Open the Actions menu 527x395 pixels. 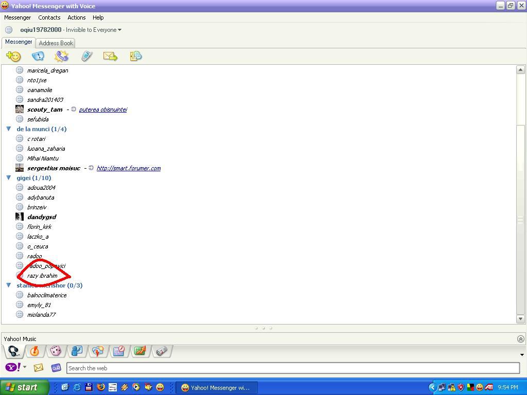77,17
